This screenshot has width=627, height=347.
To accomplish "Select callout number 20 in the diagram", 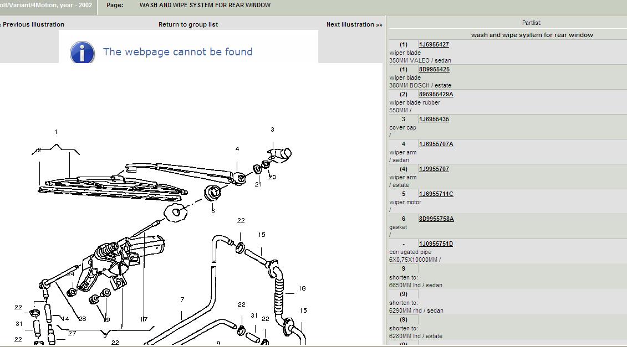I will 272,177.
